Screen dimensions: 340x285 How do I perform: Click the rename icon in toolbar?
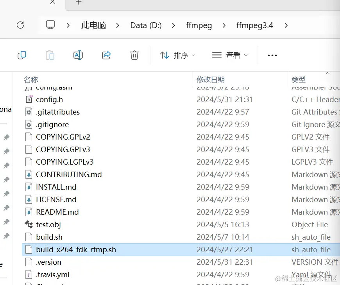(78, 55)
